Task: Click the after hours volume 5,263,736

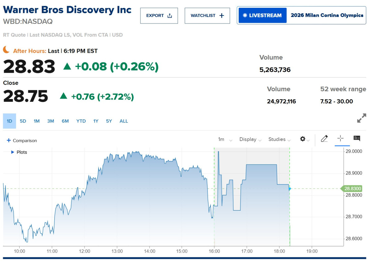Action: pyautogui.click(x=275, y=70)
